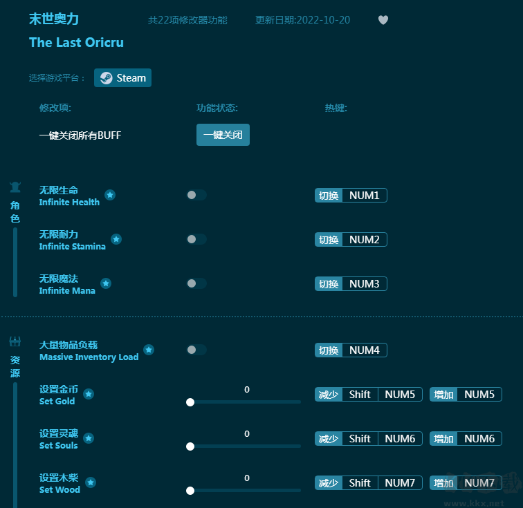Click the Set Souls slider handle
The height and width of the screenshot is (508, 523).
[190, 446]
